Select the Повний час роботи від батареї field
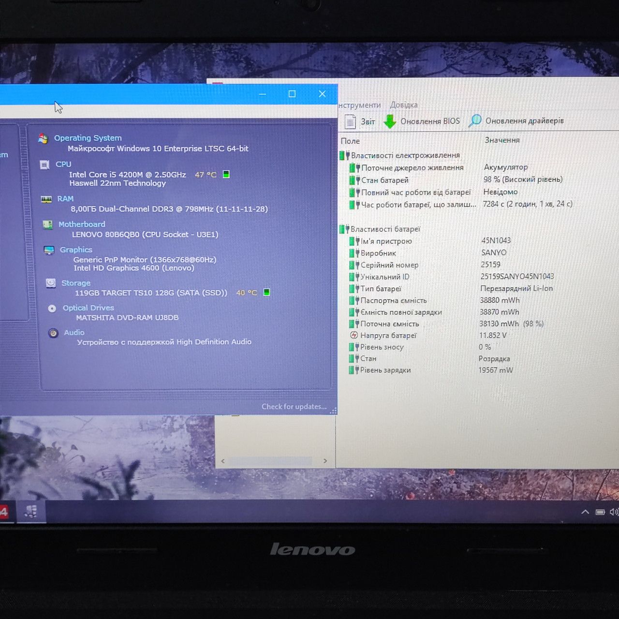 click(x=416, y=192)
